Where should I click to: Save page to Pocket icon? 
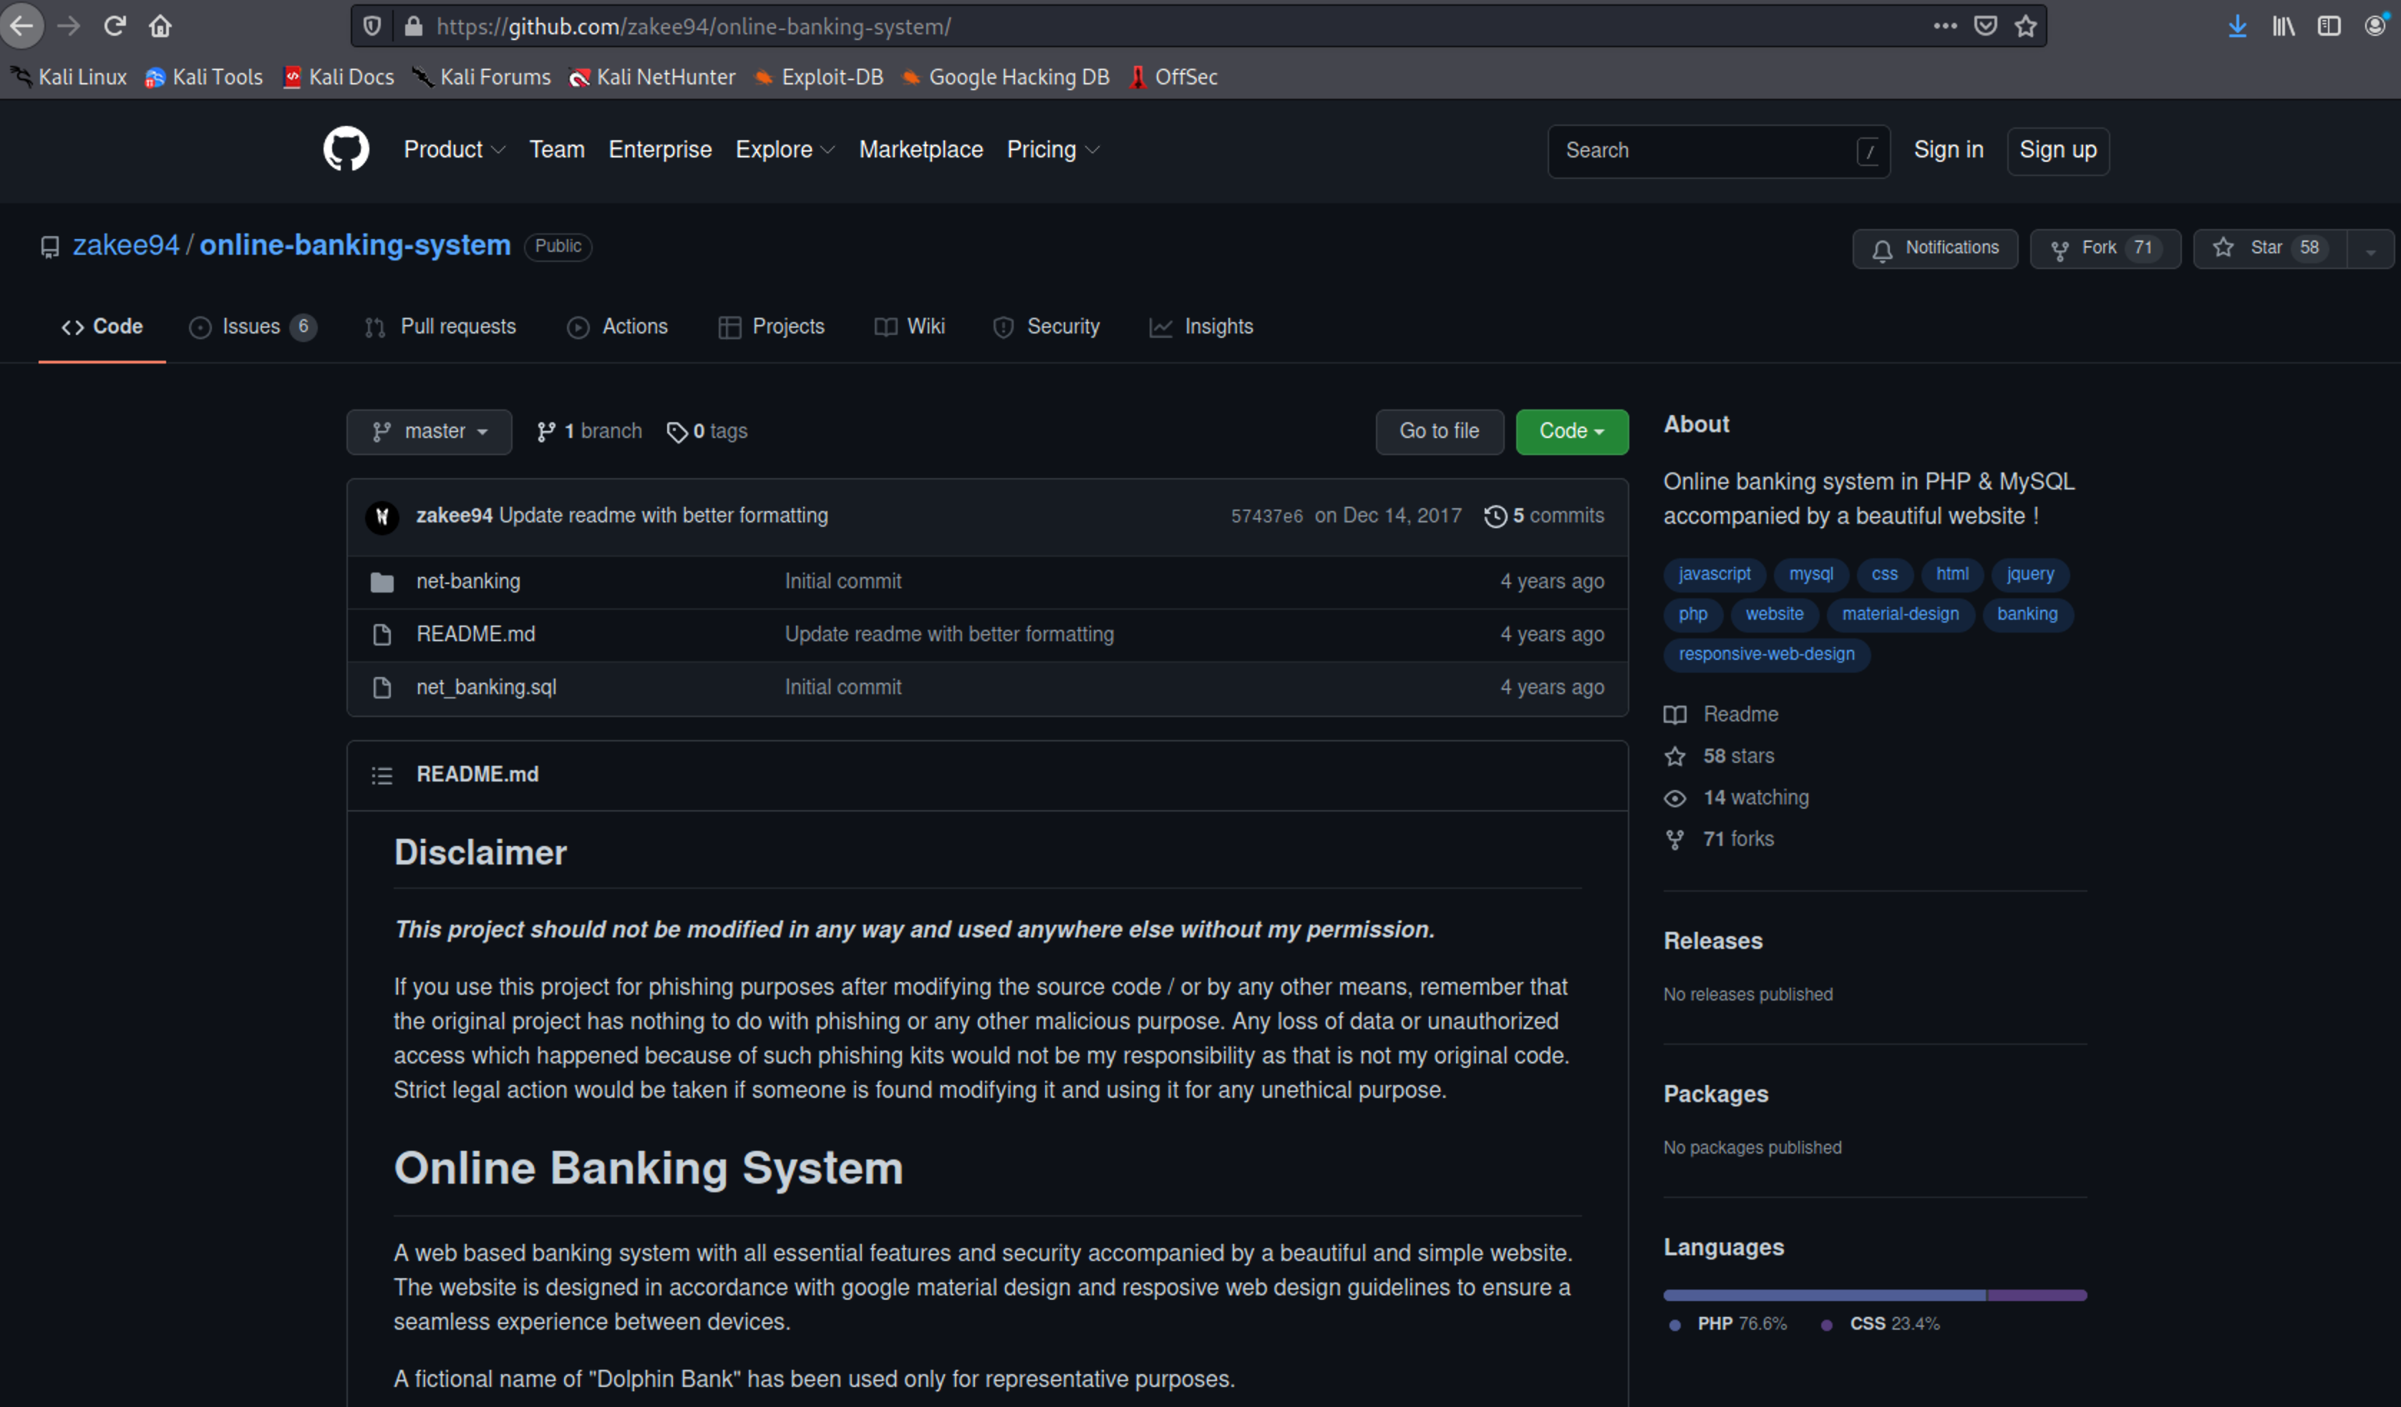click(x=1986, y=26)
